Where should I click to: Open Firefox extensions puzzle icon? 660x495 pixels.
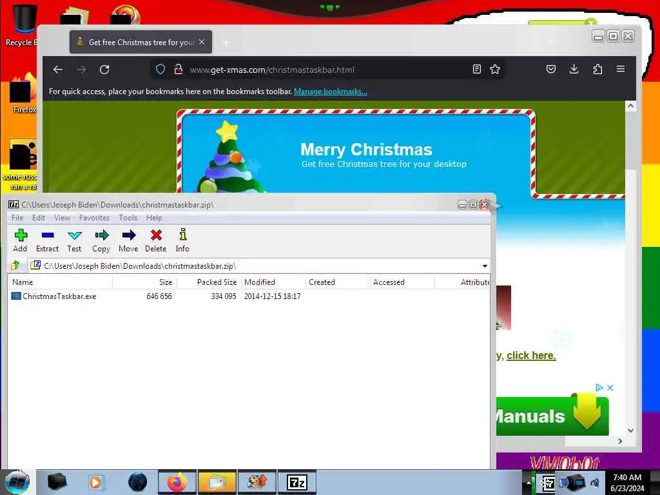(x=597, y=70)
